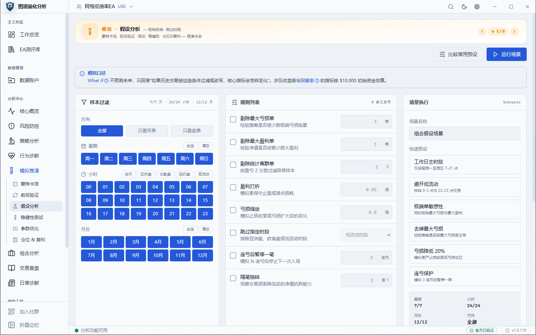Enable 跳过指定时段 checkbox
Screen dimensions: 536x335
pyautogui.click(x=233, y=233)
